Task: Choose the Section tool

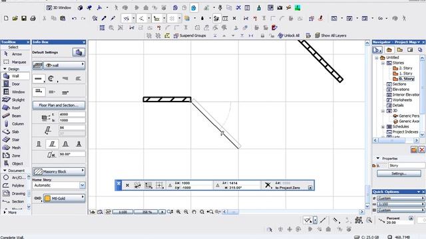Action: tap(15, 202)
